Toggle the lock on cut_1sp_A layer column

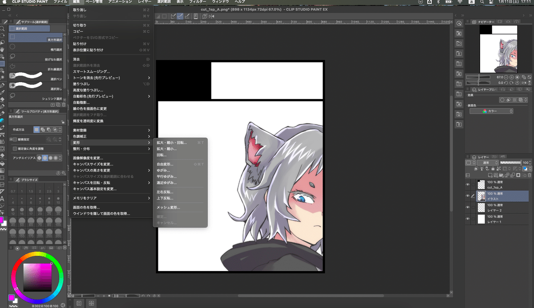(x=473, y=184)
